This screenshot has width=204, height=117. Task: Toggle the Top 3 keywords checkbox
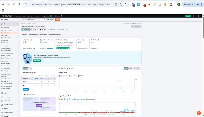(59, 99)
